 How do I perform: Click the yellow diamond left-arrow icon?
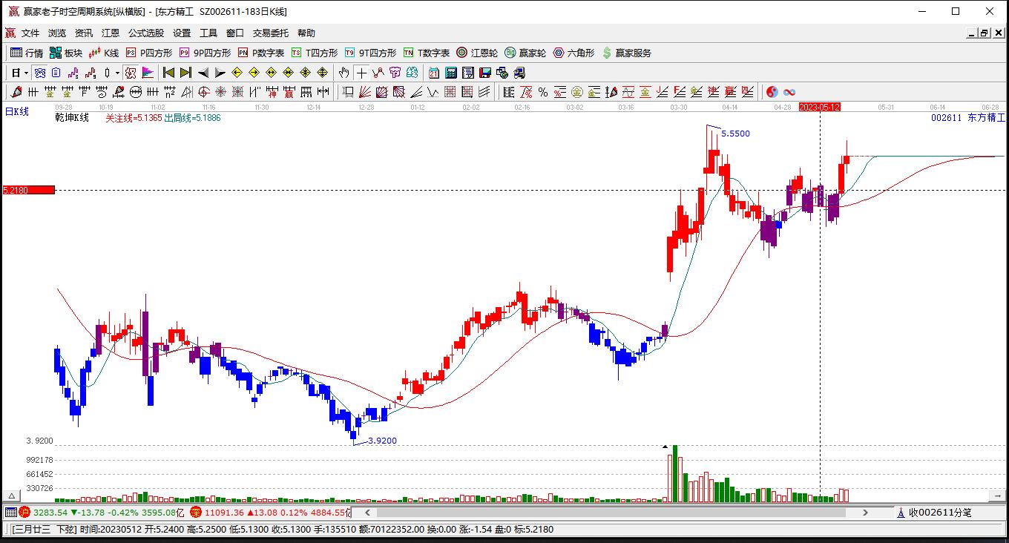[237, 73]
